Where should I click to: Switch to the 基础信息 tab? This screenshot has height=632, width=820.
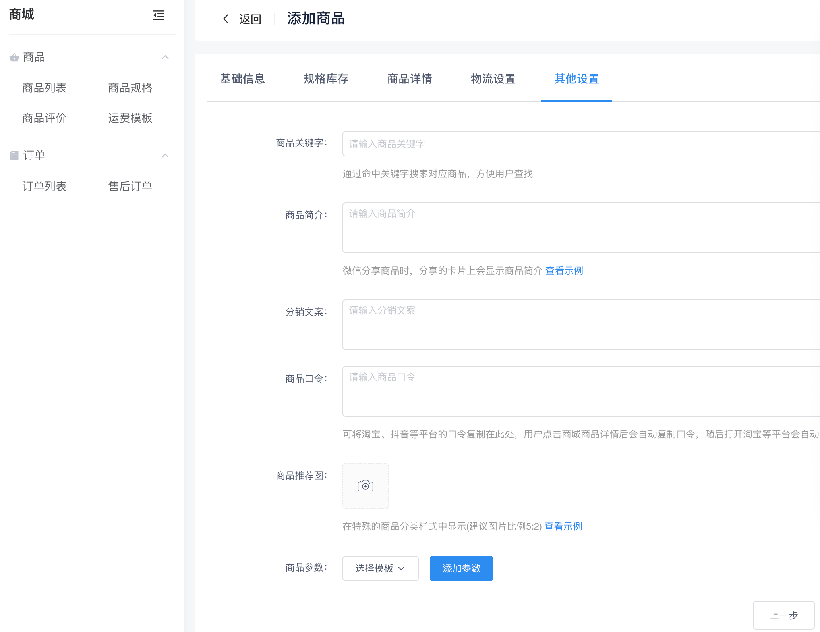point(242,79)
